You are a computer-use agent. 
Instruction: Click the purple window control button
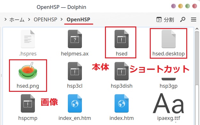(173, 6)
